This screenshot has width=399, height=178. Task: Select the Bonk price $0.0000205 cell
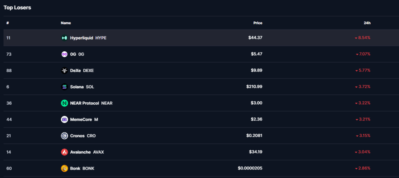(x=250, y=168)
